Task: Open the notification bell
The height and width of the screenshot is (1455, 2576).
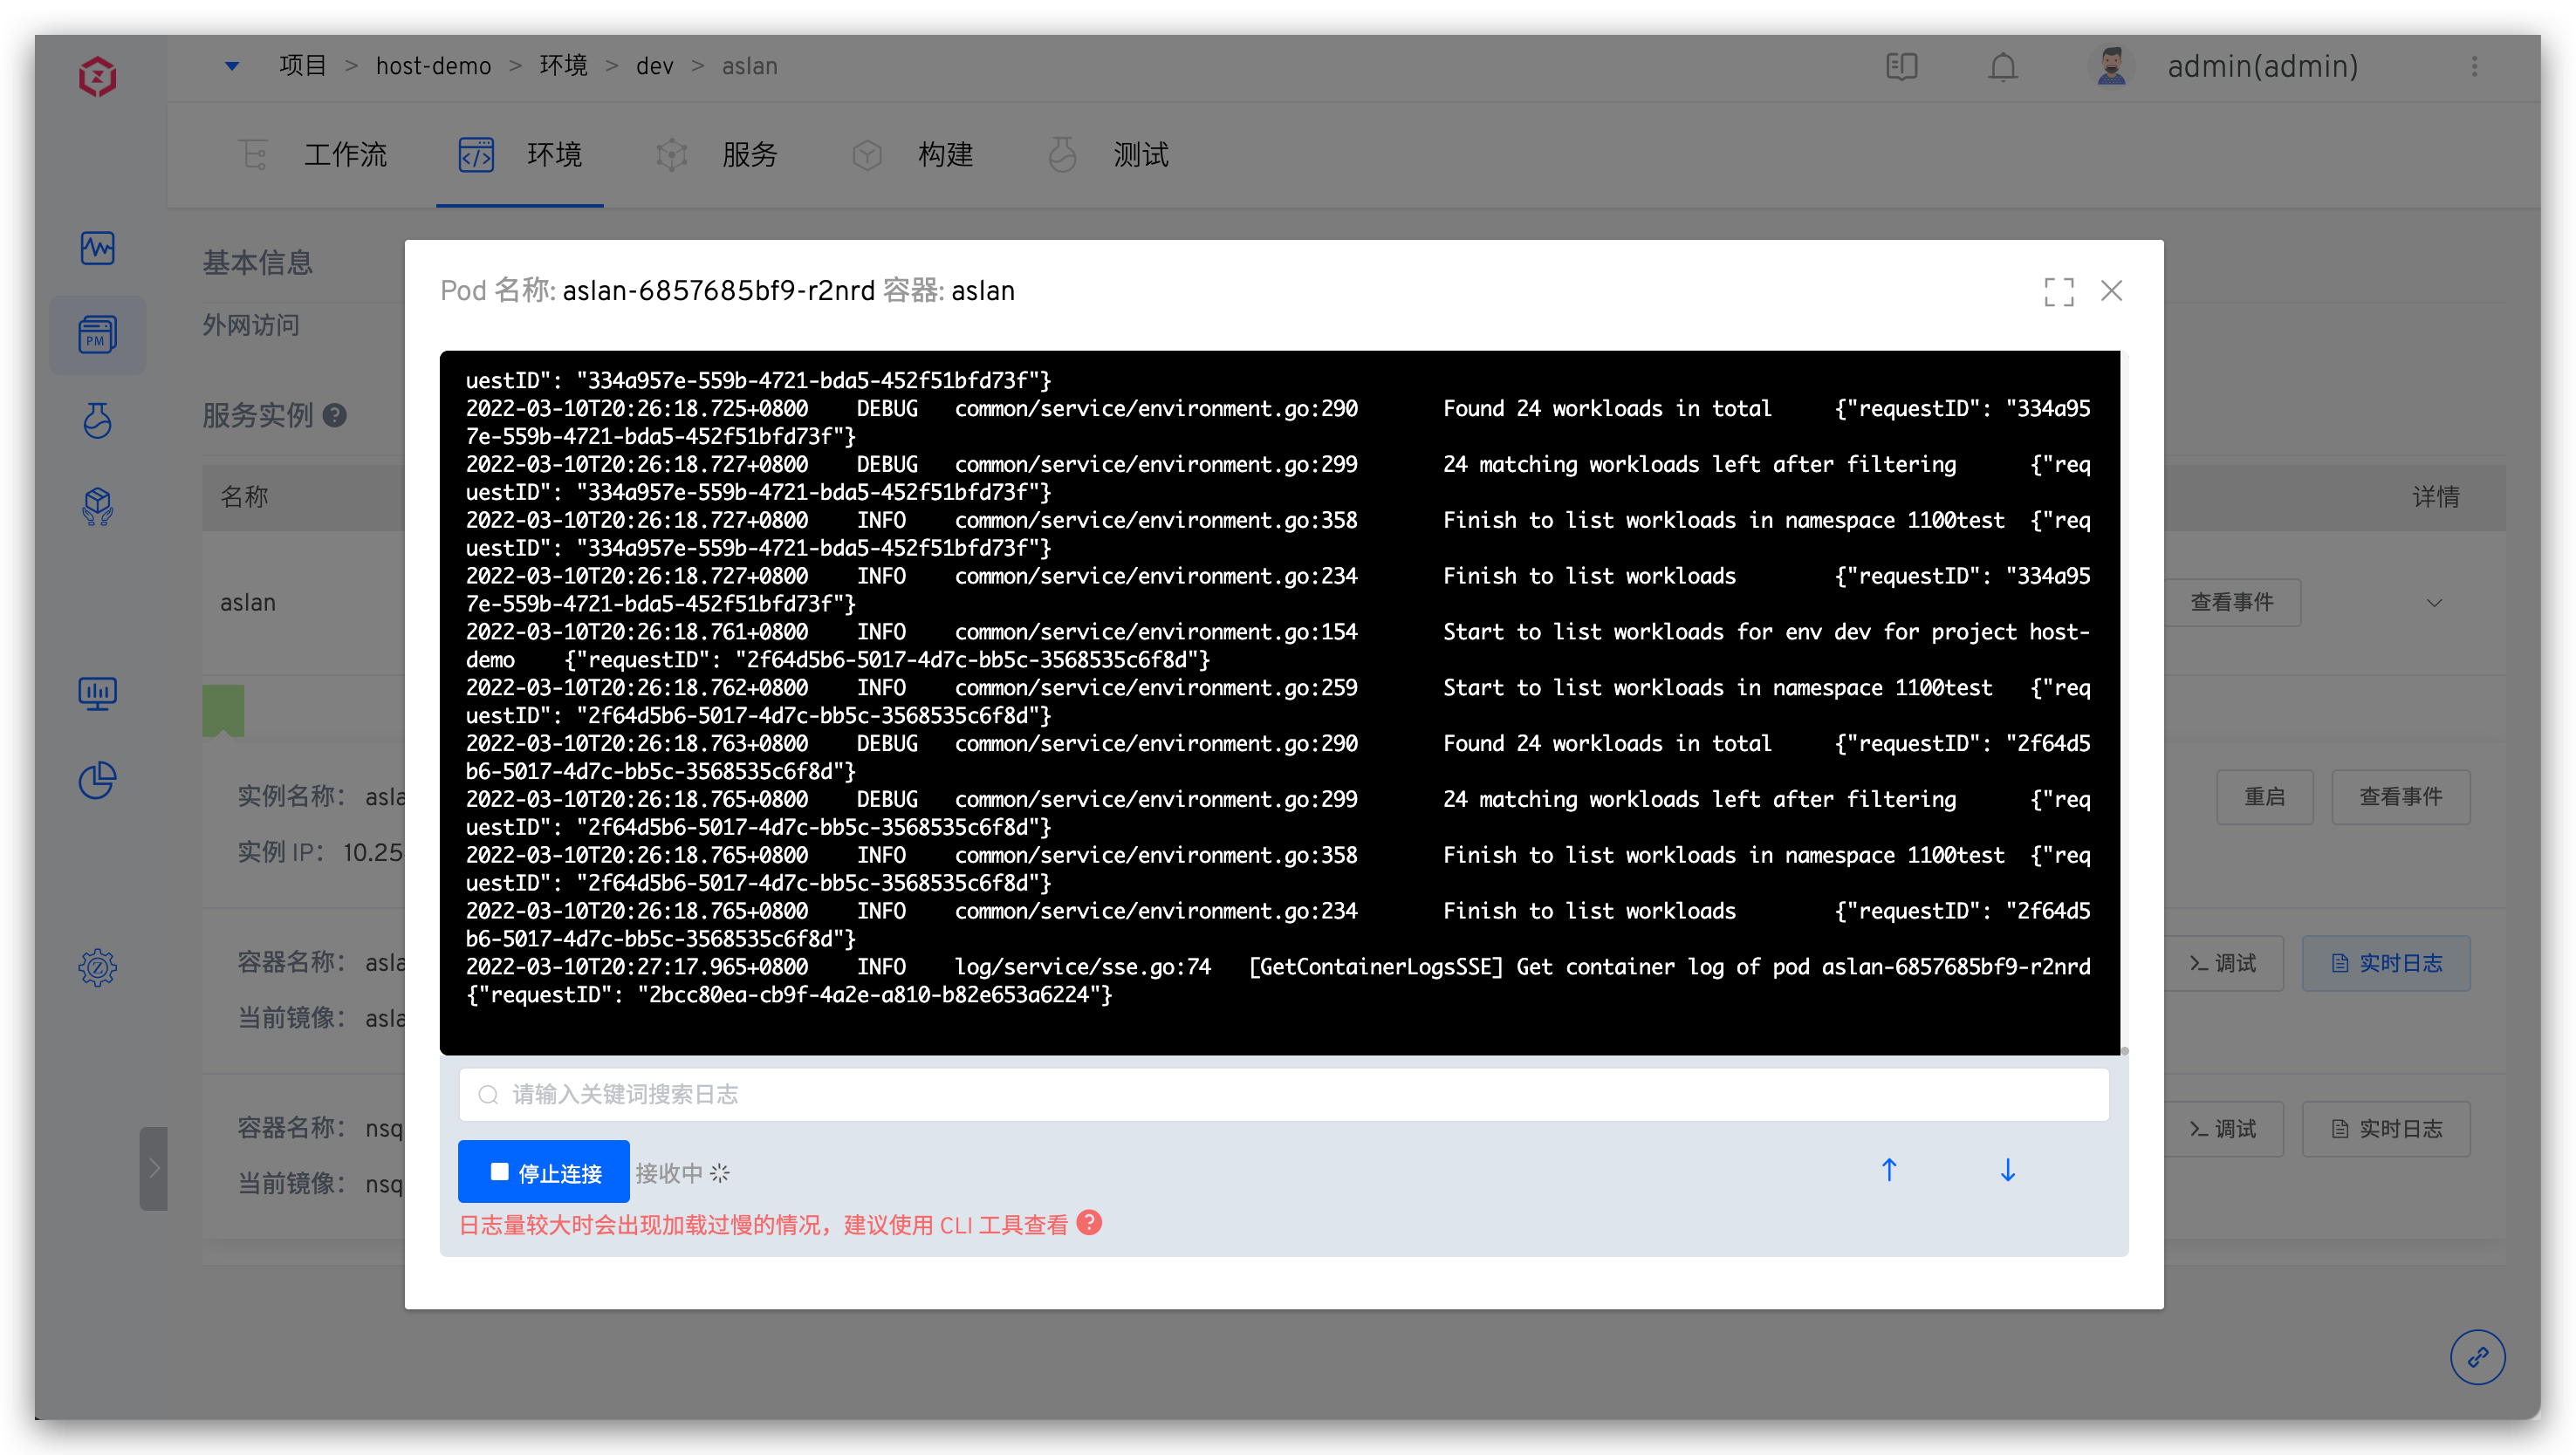Action: (2003, 67)
